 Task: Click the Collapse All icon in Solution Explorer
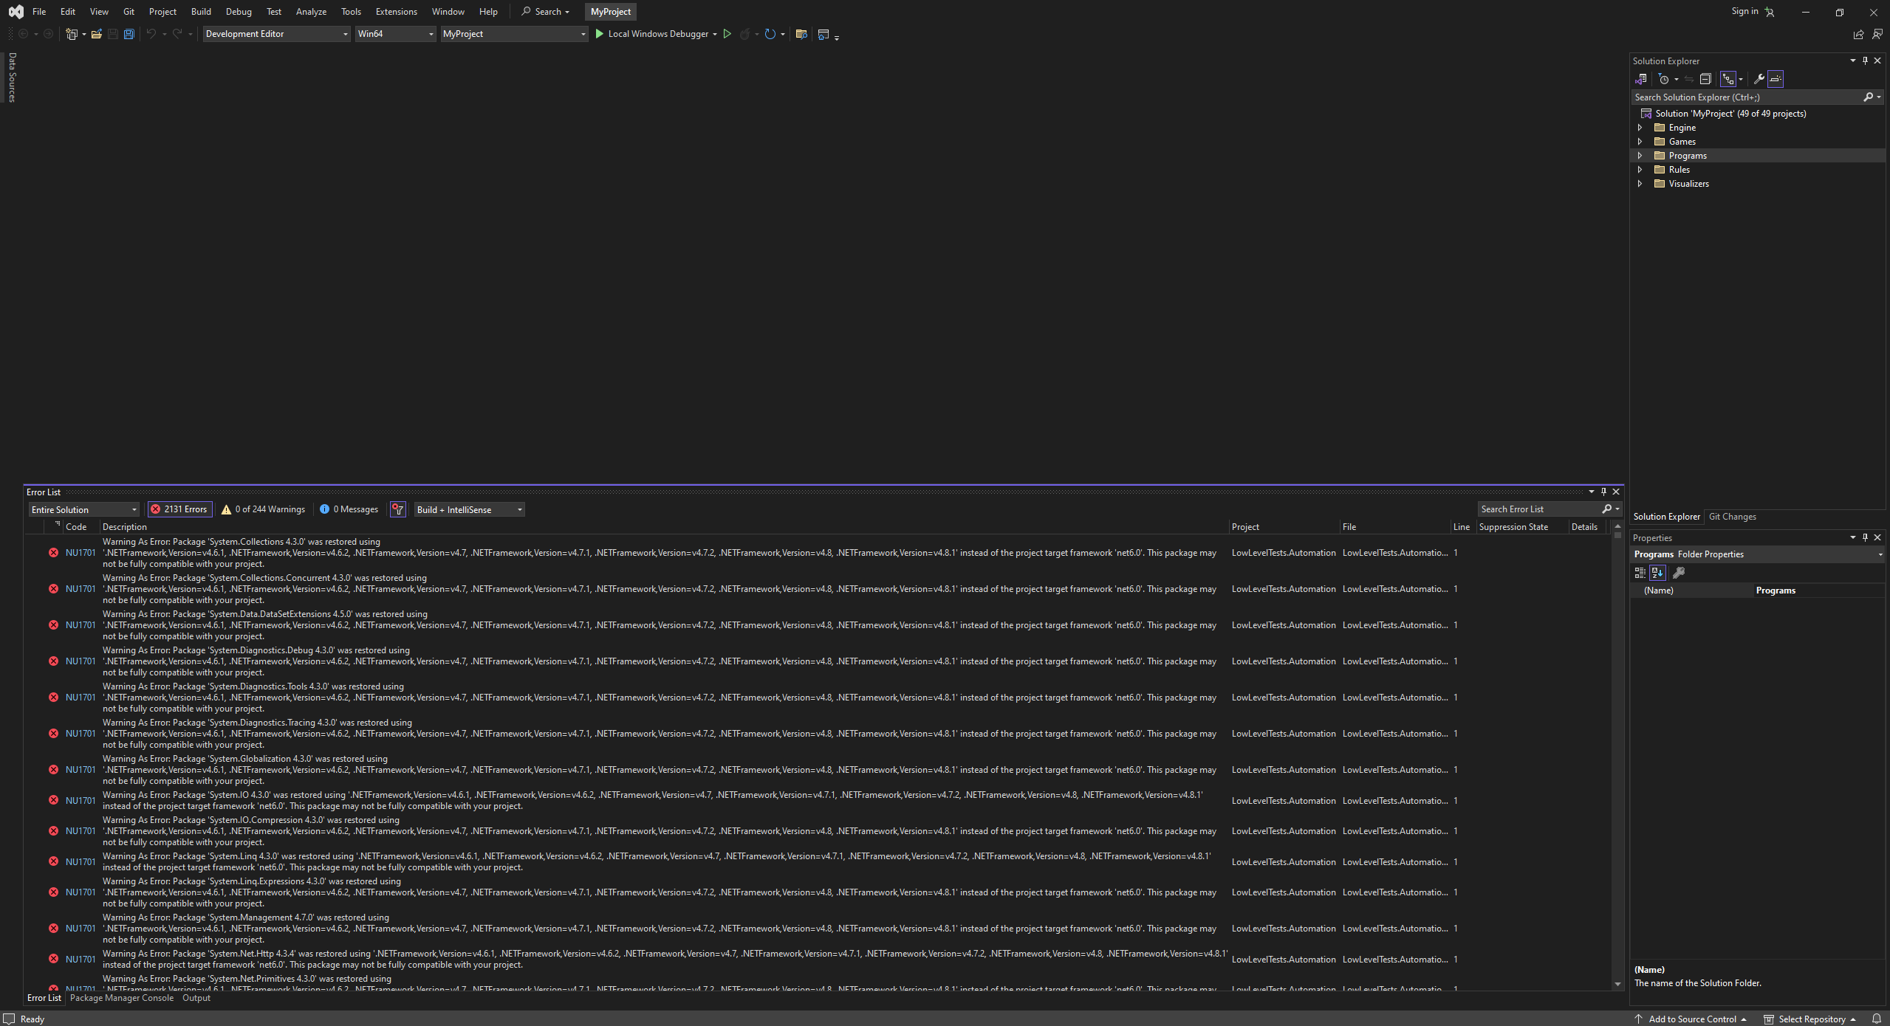[x=1705, y=79]
